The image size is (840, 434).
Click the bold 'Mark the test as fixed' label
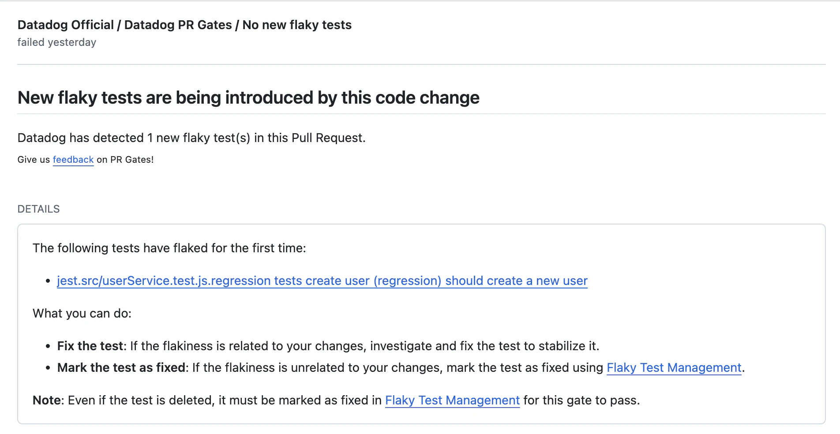(121, 368)
